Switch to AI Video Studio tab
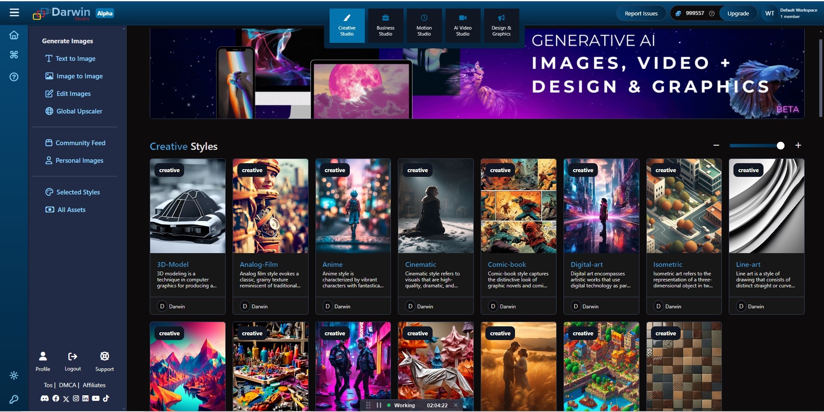The width and height of the screenshot is (824, 412). point(463,25)
